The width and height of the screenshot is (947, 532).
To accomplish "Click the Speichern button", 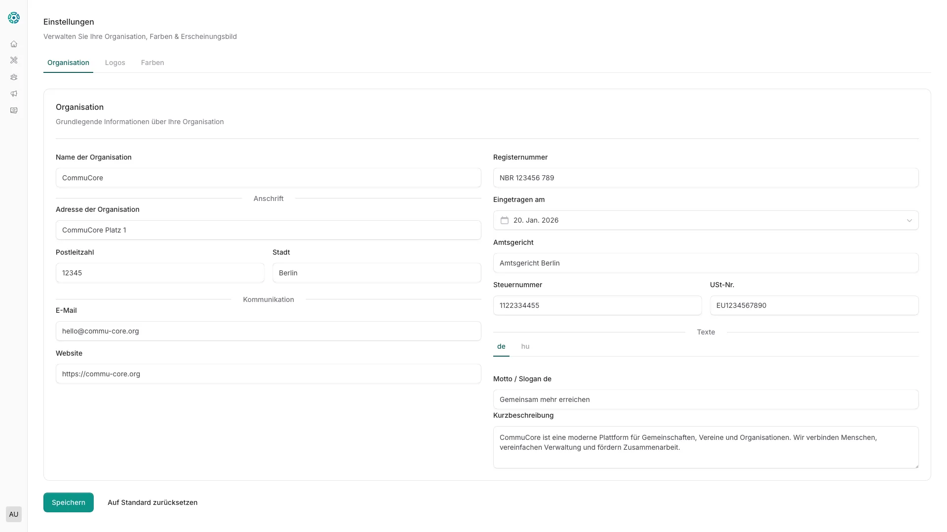I will [69, 502].
